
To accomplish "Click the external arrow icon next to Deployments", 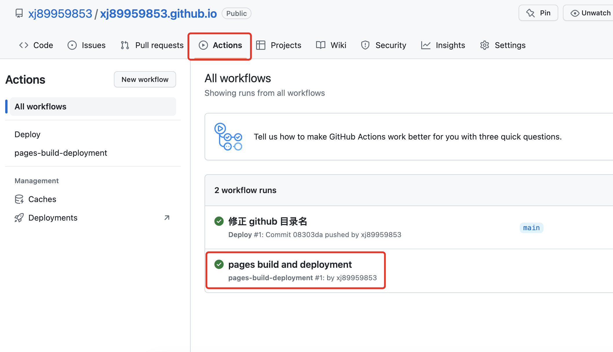I will 167,218.
